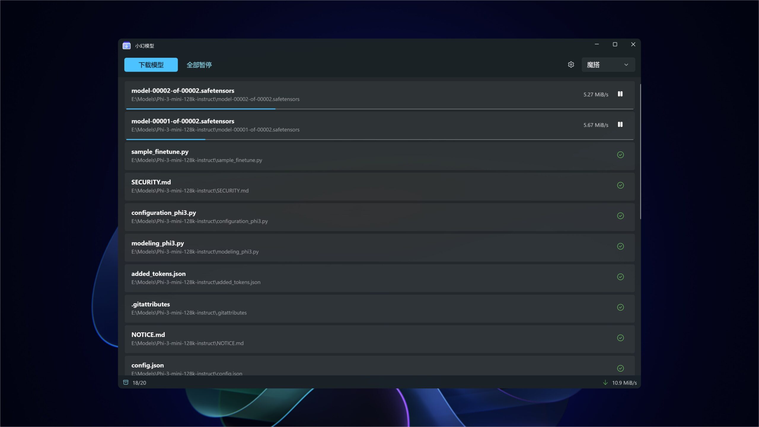The height and width of the screenshot is (427, 759).
Task: Click the 下载模型 button
Action: pos(151,65)
